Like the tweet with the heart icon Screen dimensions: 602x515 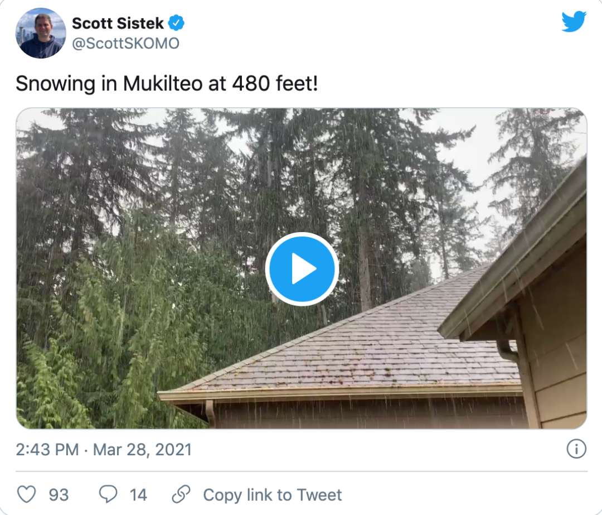[26, 494]
